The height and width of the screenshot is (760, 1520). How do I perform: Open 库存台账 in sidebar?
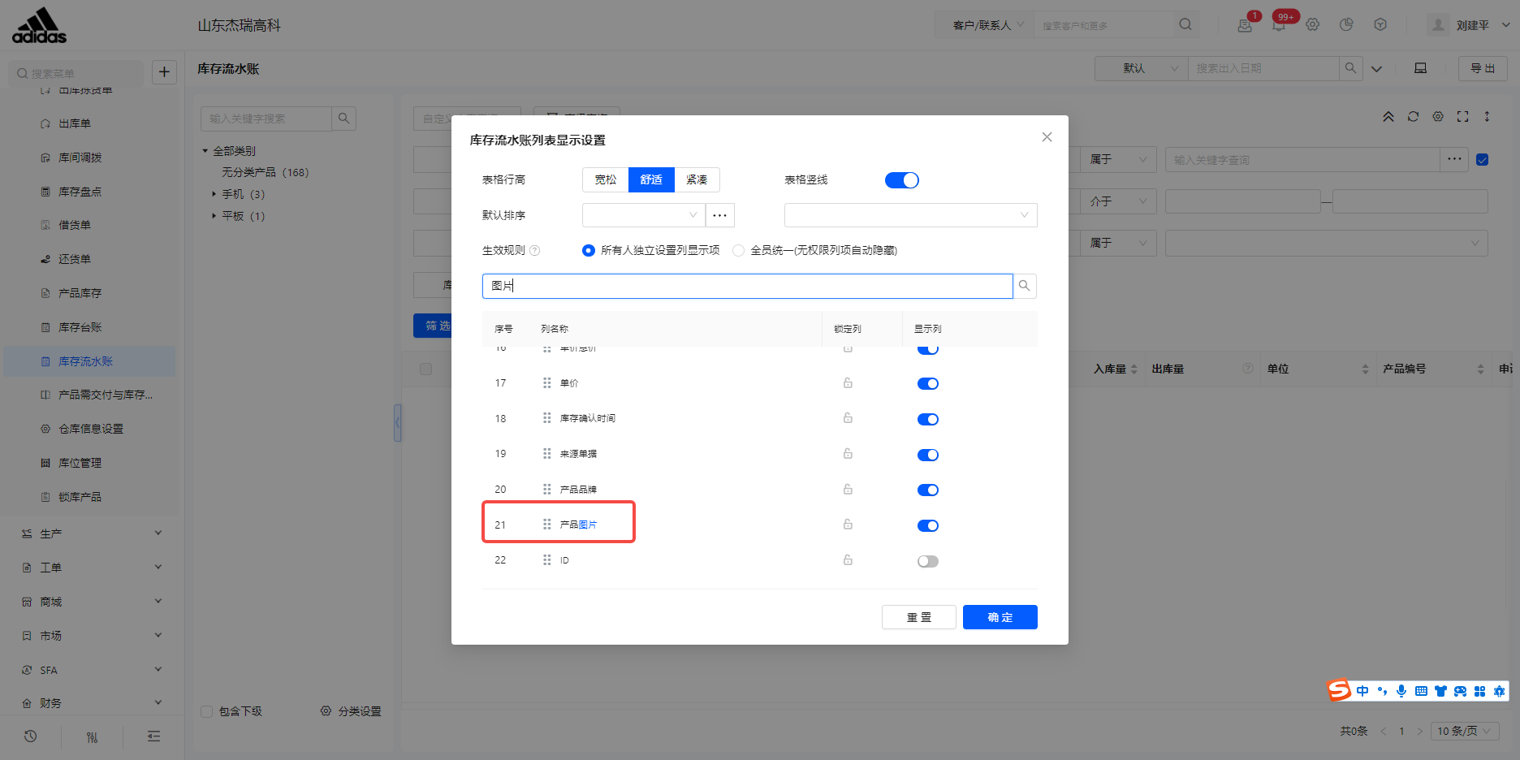coord(80,327)
